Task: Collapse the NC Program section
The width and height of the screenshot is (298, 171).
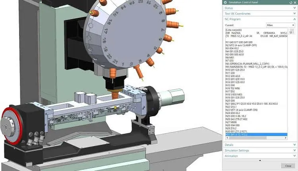Action: click(x=259, y=19)
